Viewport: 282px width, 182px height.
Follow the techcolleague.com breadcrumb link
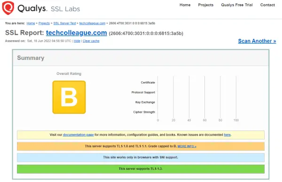(92, 23)
